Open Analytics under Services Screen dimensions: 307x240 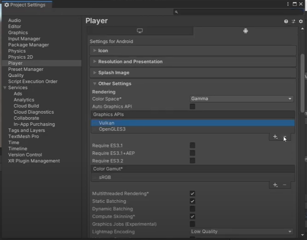tap(24, 100)
